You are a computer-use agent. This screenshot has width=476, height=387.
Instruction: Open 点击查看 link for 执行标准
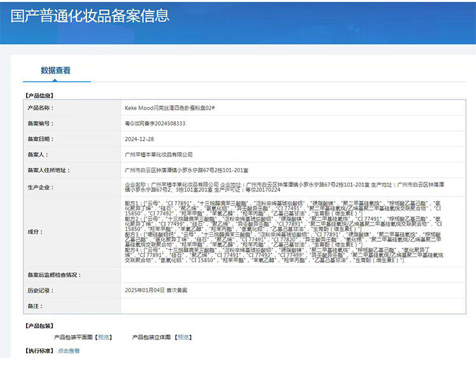tap(69, 351)
